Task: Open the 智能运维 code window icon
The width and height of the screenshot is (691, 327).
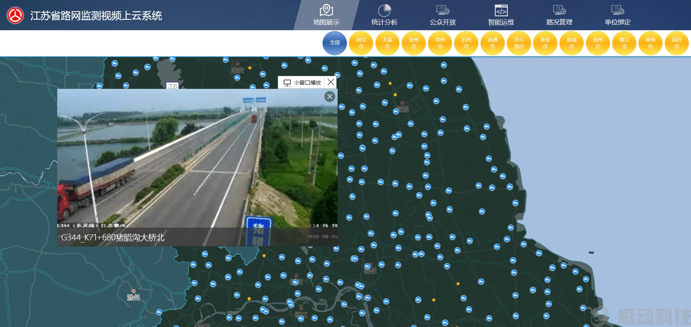Action: pos(501,10)
